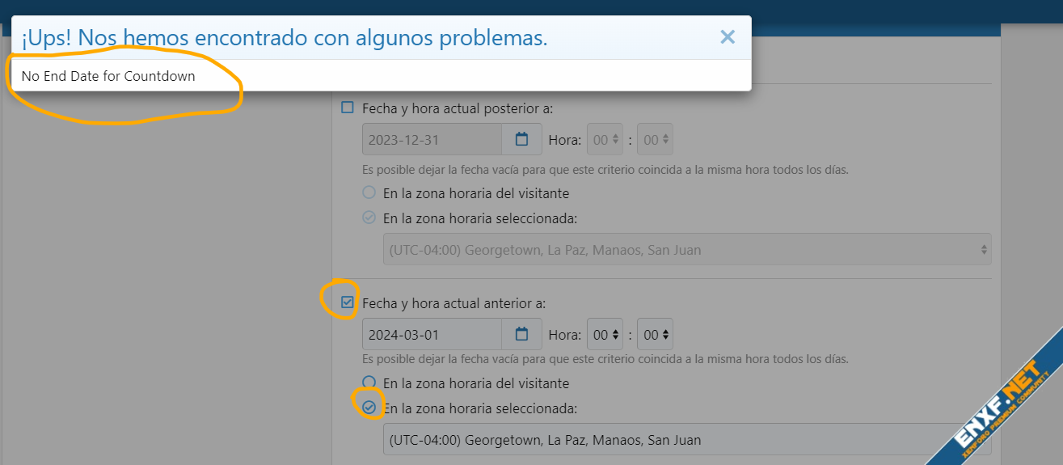This screenshot has width=1063, height=465.
Task: Enable 'Fecha y hora actual posterior a' checkbox
Action: pos(348,108)
